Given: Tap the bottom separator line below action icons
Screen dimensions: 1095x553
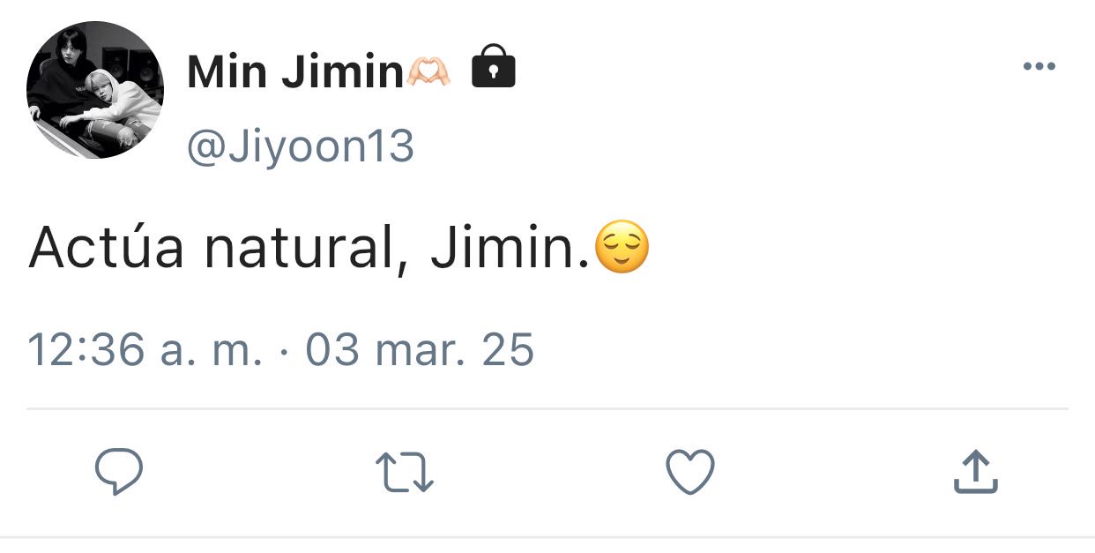Looking at the screenshot, I should (547, 536).
